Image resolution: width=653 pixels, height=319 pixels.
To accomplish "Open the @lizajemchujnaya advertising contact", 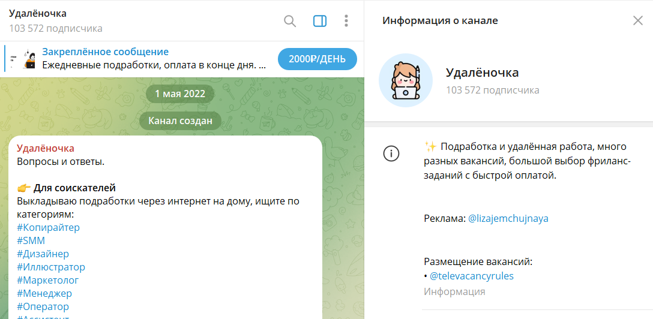I will [x=508, y=219].
